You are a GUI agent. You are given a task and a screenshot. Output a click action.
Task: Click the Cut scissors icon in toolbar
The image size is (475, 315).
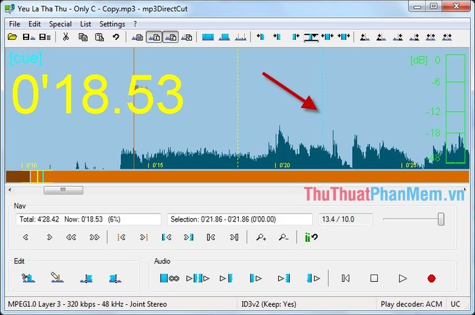66,37
